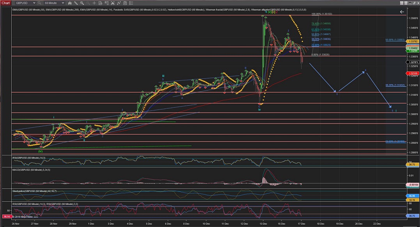Click the second grey window link square

(x=406, y=3)
